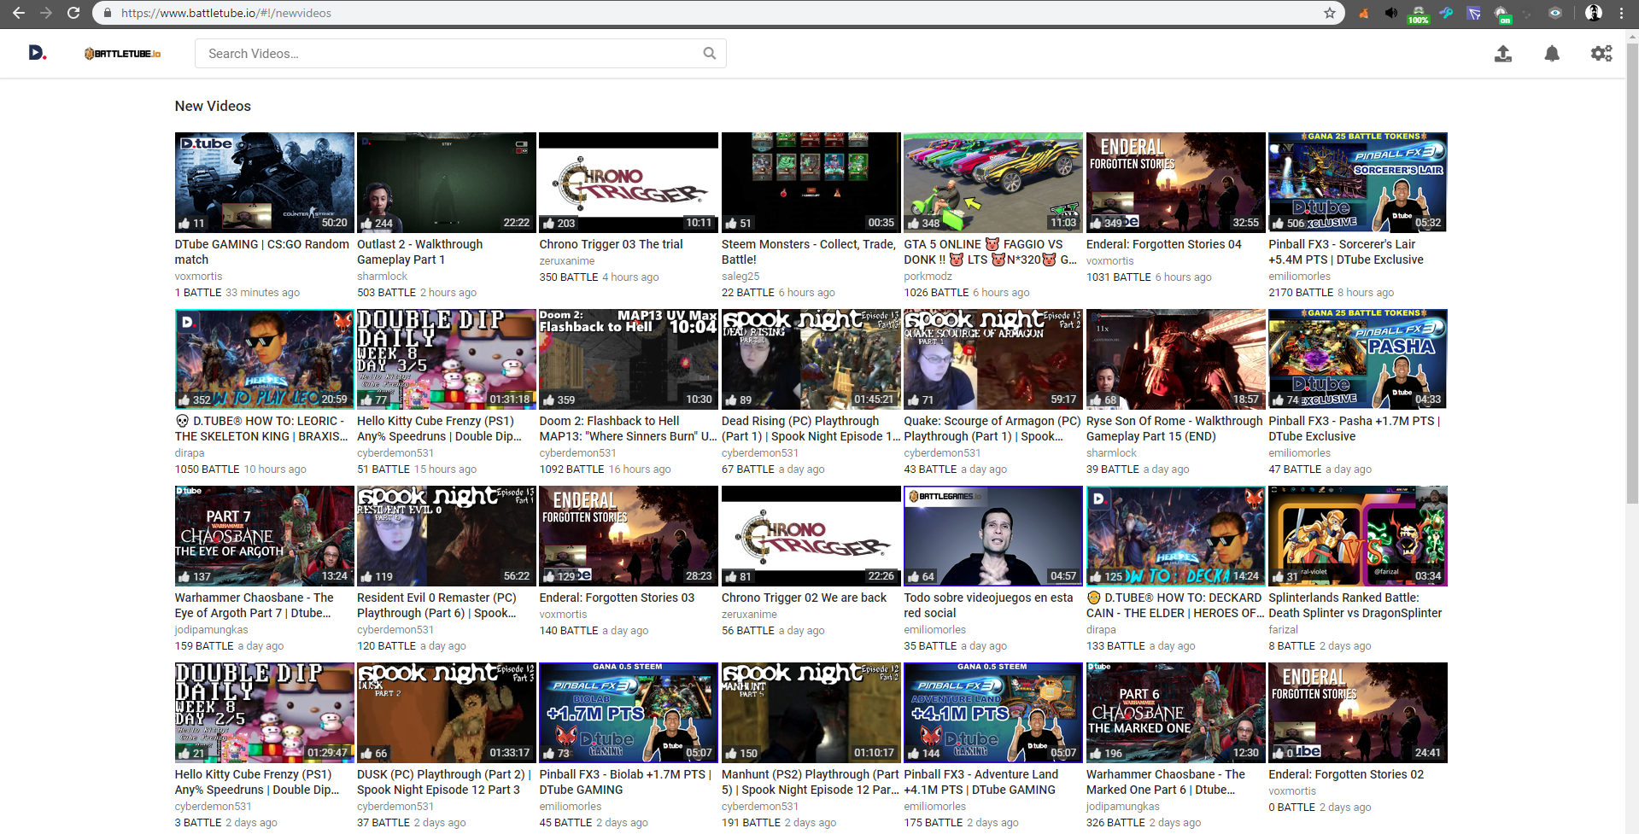The width and height of the screenshot is (1639, 834).
Task: Click the browser address bar URL
Action: (226, 13)
